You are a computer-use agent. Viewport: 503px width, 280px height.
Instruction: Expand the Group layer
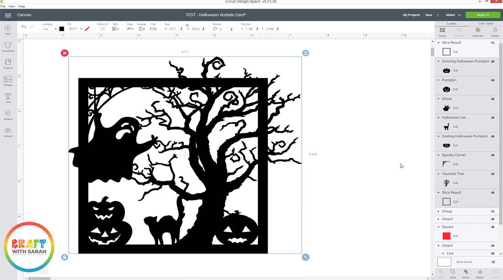click(439, 211)
